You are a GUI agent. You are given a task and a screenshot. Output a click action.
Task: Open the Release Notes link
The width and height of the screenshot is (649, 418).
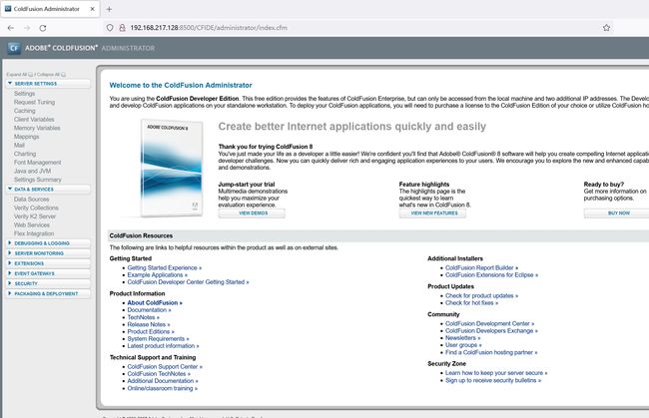click(149, 324)
